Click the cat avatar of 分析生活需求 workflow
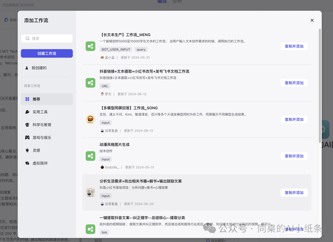The height and width of the screenshot is (242, 333). 90,192
